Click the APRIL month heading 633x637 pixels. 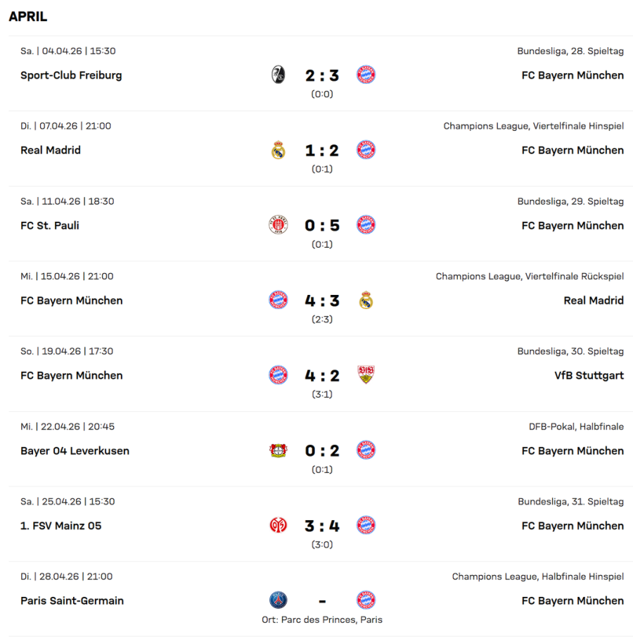point(28,17)
